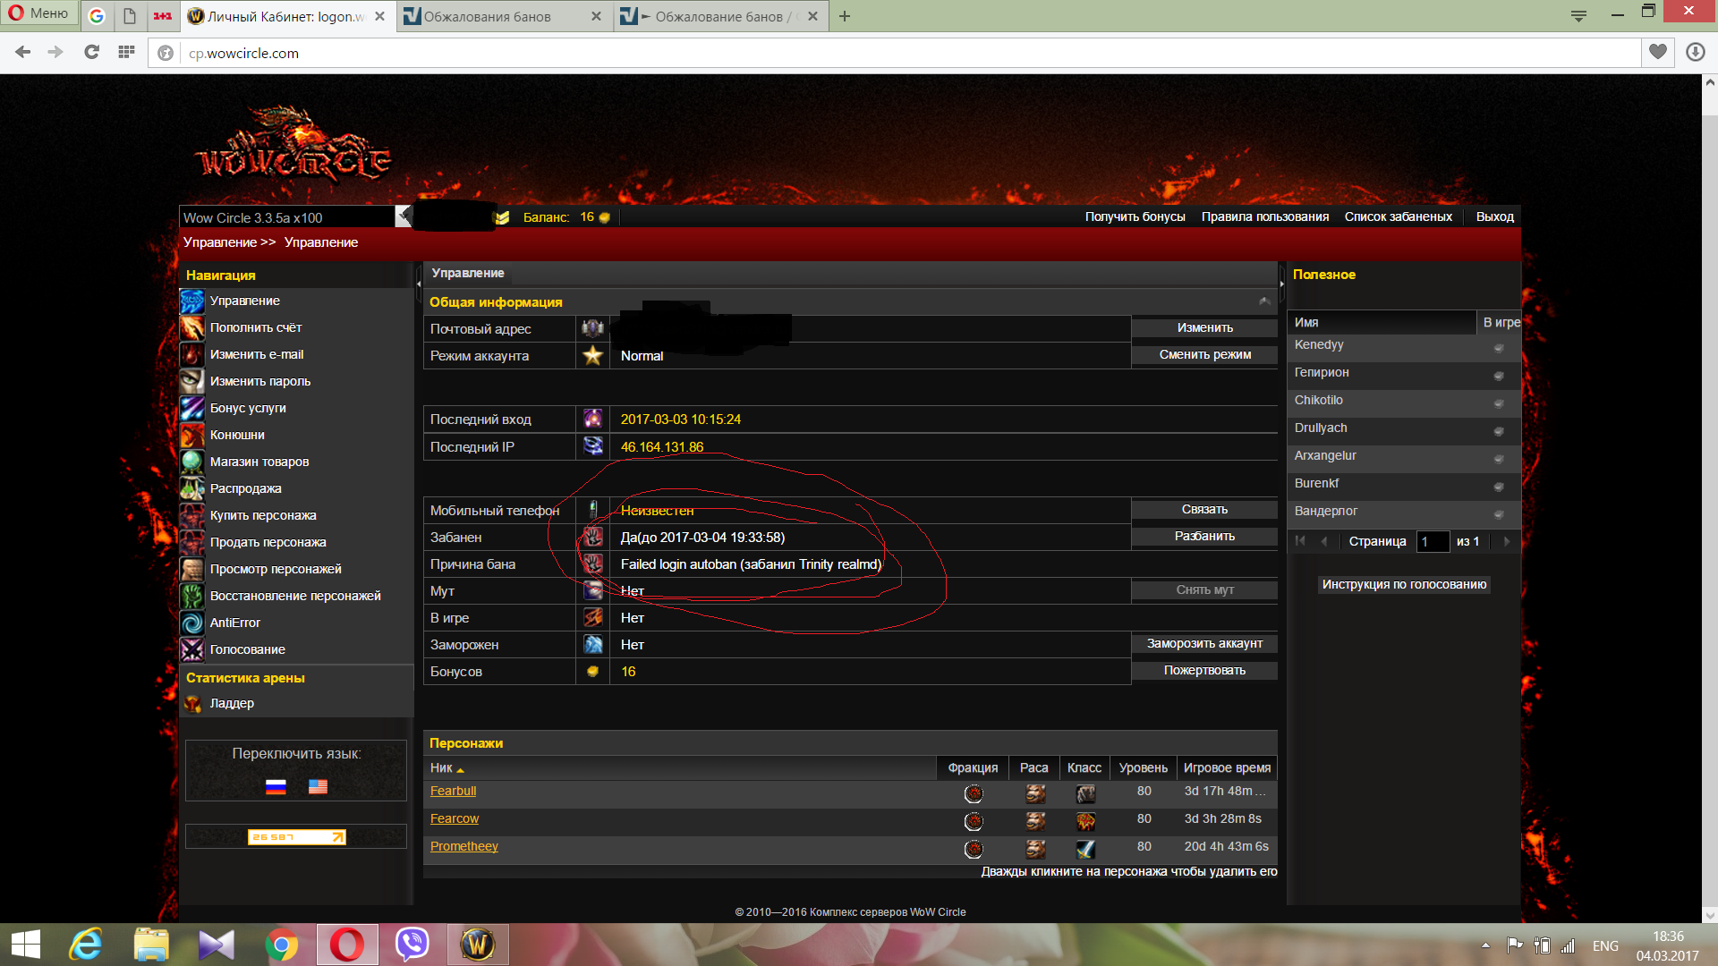Viewport: 1718px width, 966px height.
Task: Collapse the Общая информация section arrow
Action: (1264, 301)
